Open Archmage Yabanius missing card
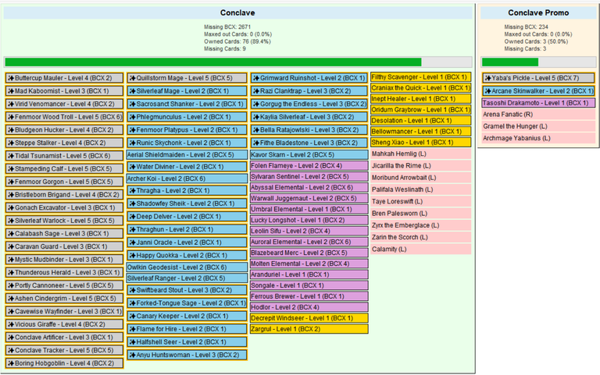Viewport: 600px width, 375px height. 538,138
